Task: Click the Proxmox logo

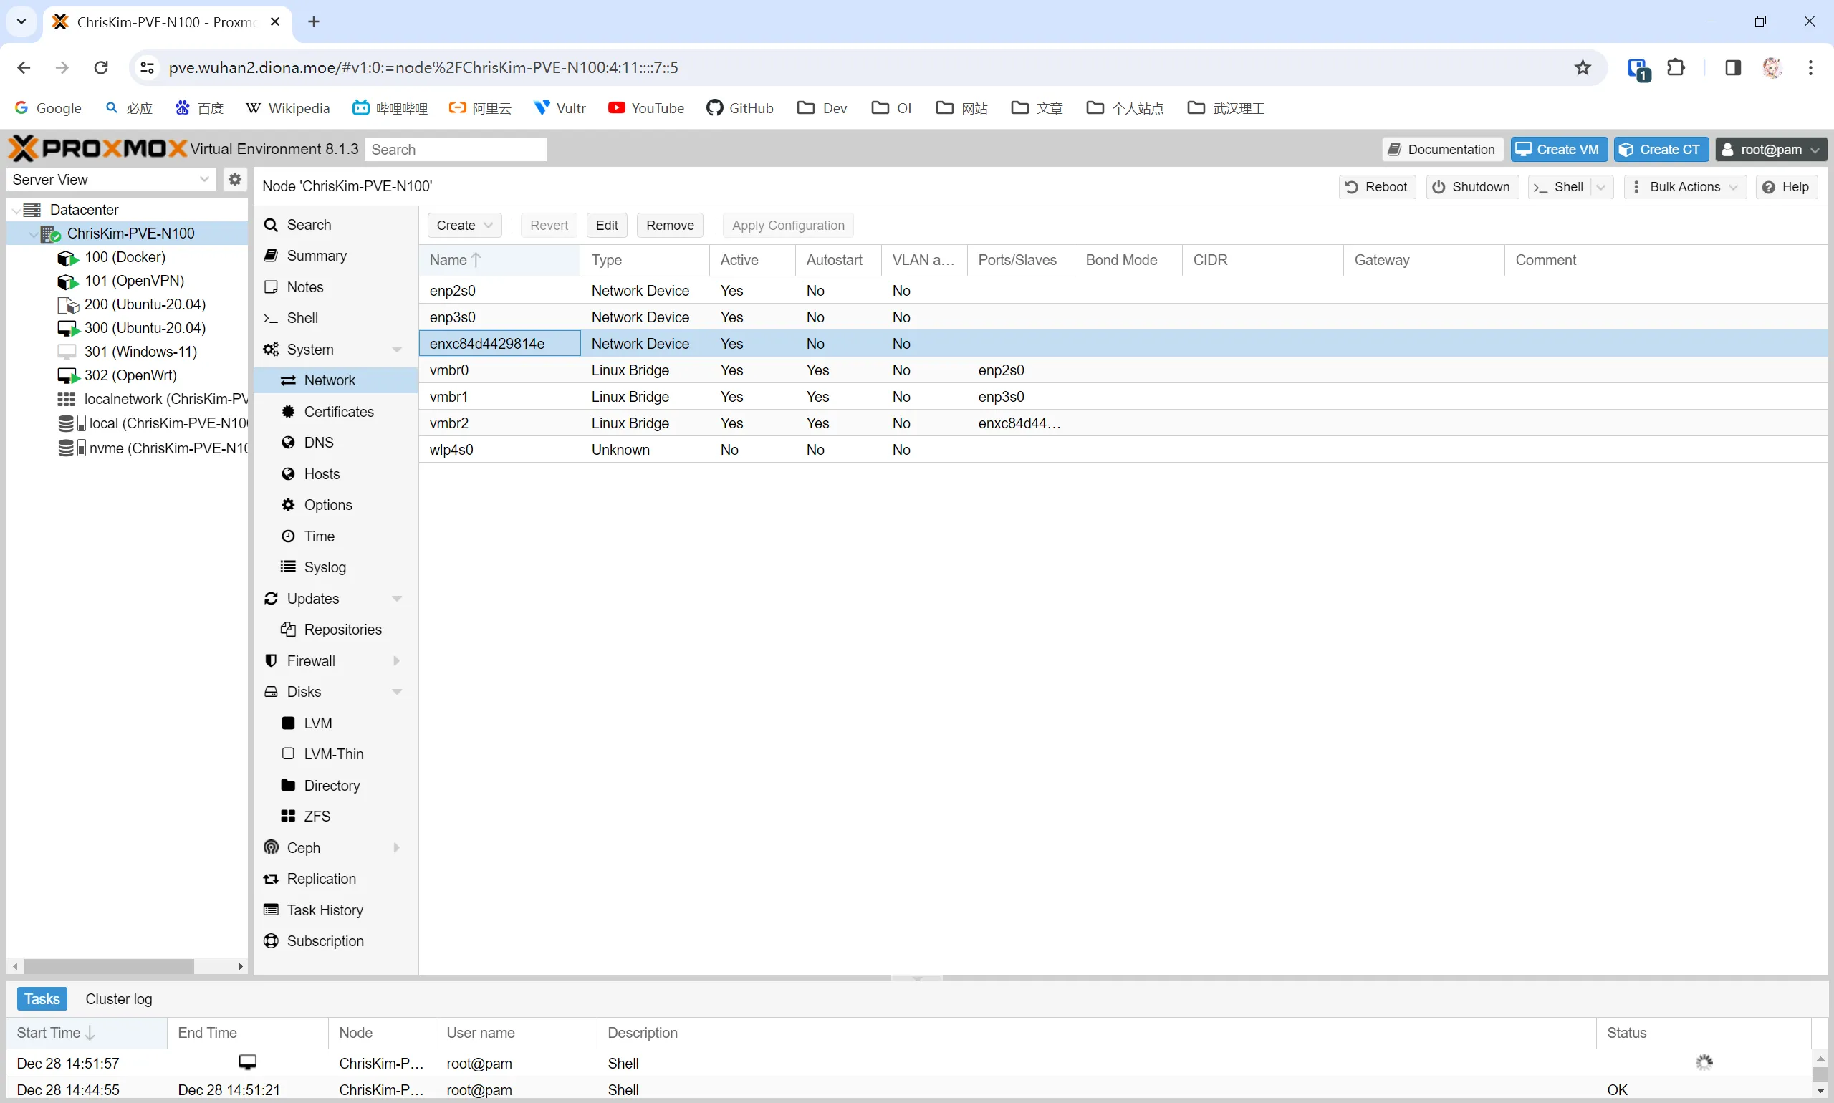Action: tap(97, 149)
